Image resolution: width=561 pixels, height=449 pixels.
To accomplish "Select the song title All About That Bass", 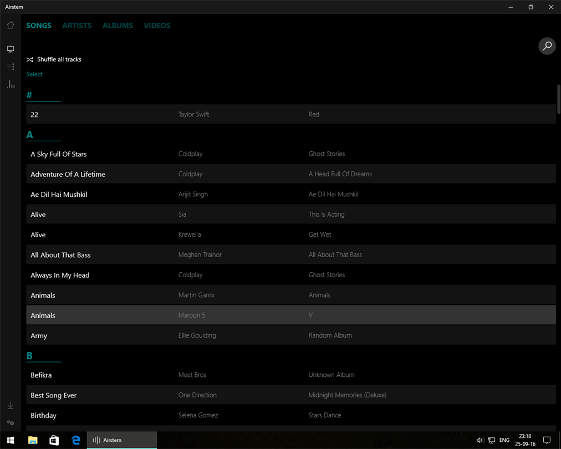I will 60,255.
